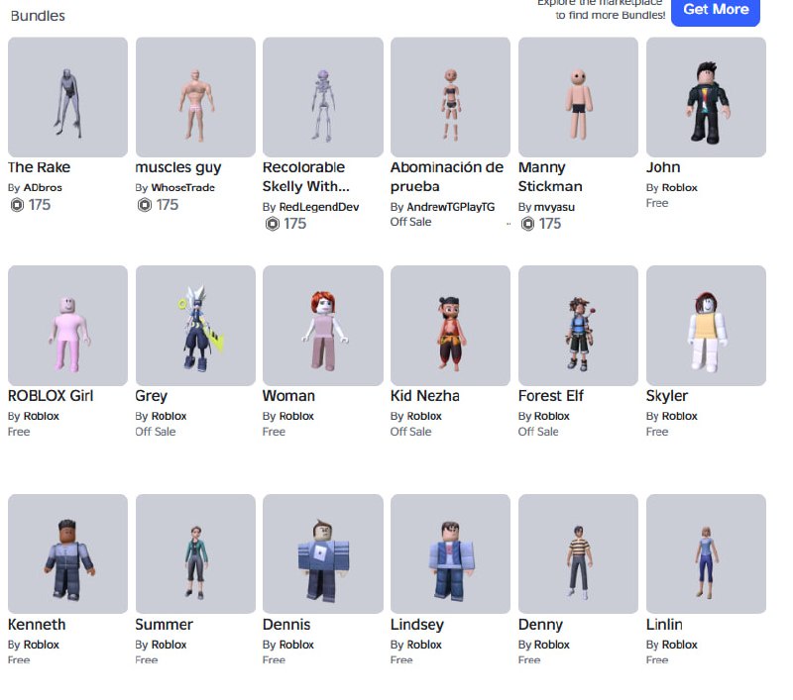Open the Recolorable Skelly bundle thumbnail

tap(323, 97)
